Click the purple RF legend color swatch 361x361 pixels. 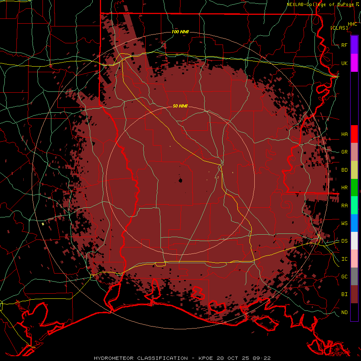pos(354,45)
